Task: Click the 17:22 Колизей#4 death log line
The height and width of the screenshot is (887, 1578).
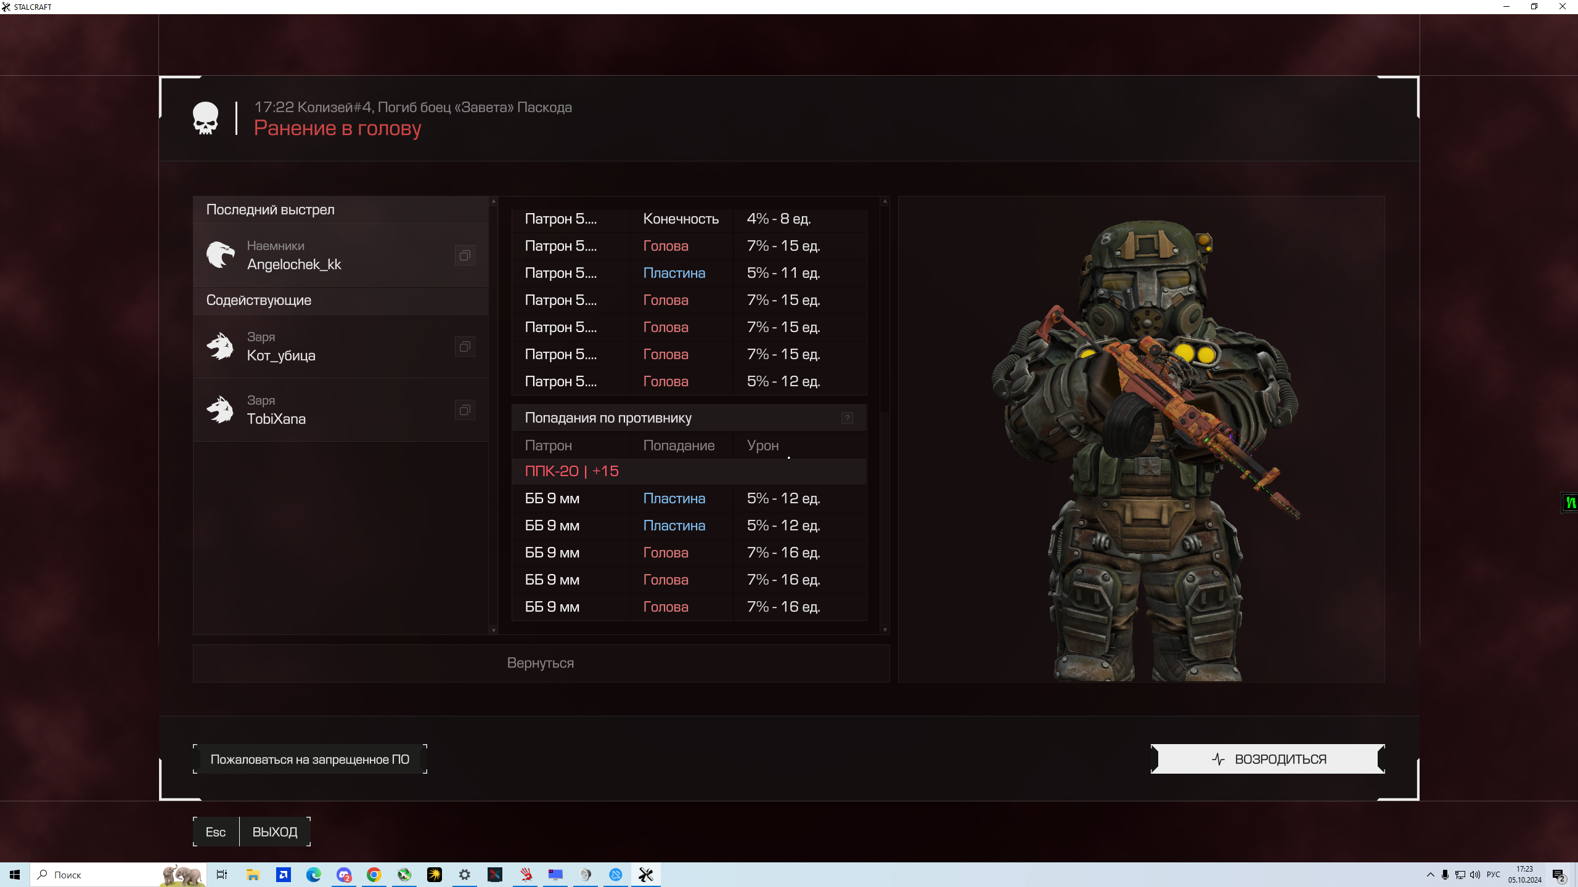Action: [413, 107]
